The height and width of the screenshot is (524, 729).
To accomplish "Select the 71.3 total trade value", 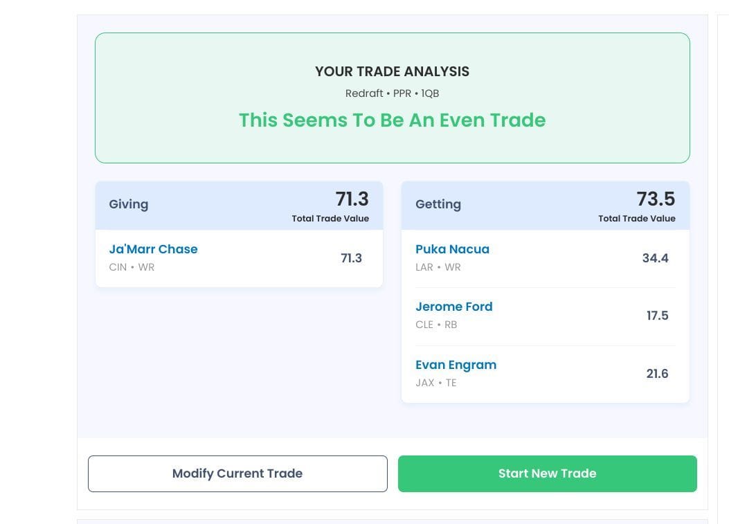I will [352, 199].
